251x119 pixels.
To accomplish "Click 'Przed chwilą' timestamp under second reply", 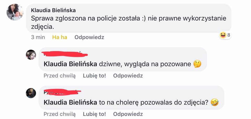I will (59, 114).
